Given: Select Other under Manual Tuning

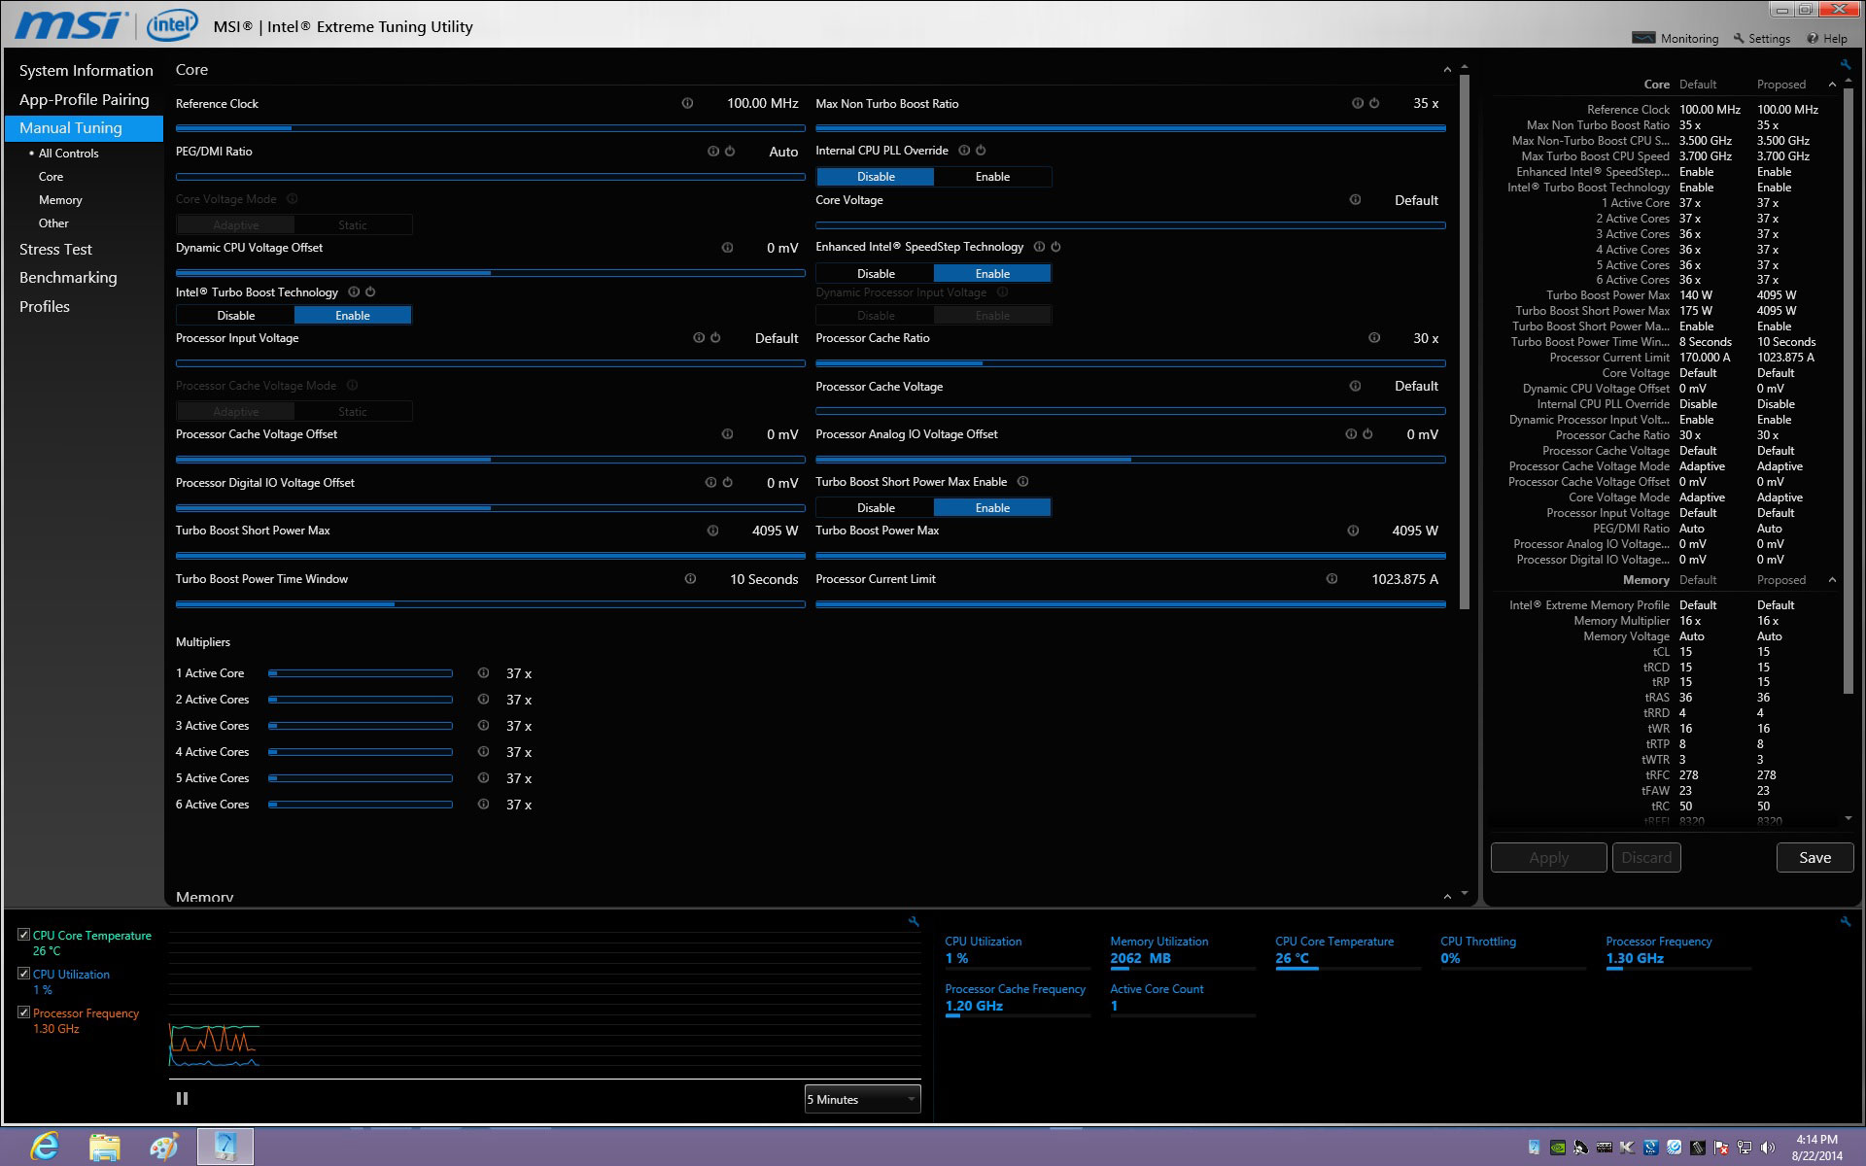Looking at the screenshot, I should (53, 223).
